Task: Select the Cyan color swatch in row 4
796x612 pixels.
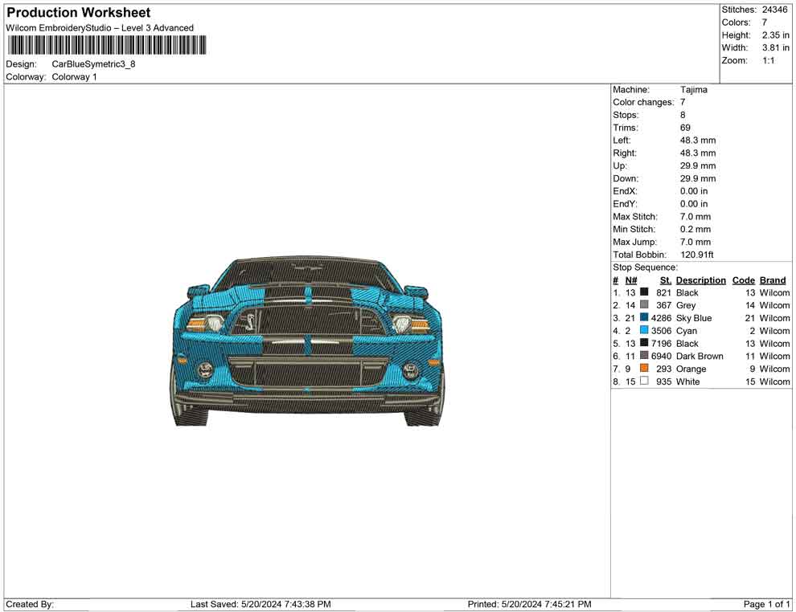Action: point(644,330)
